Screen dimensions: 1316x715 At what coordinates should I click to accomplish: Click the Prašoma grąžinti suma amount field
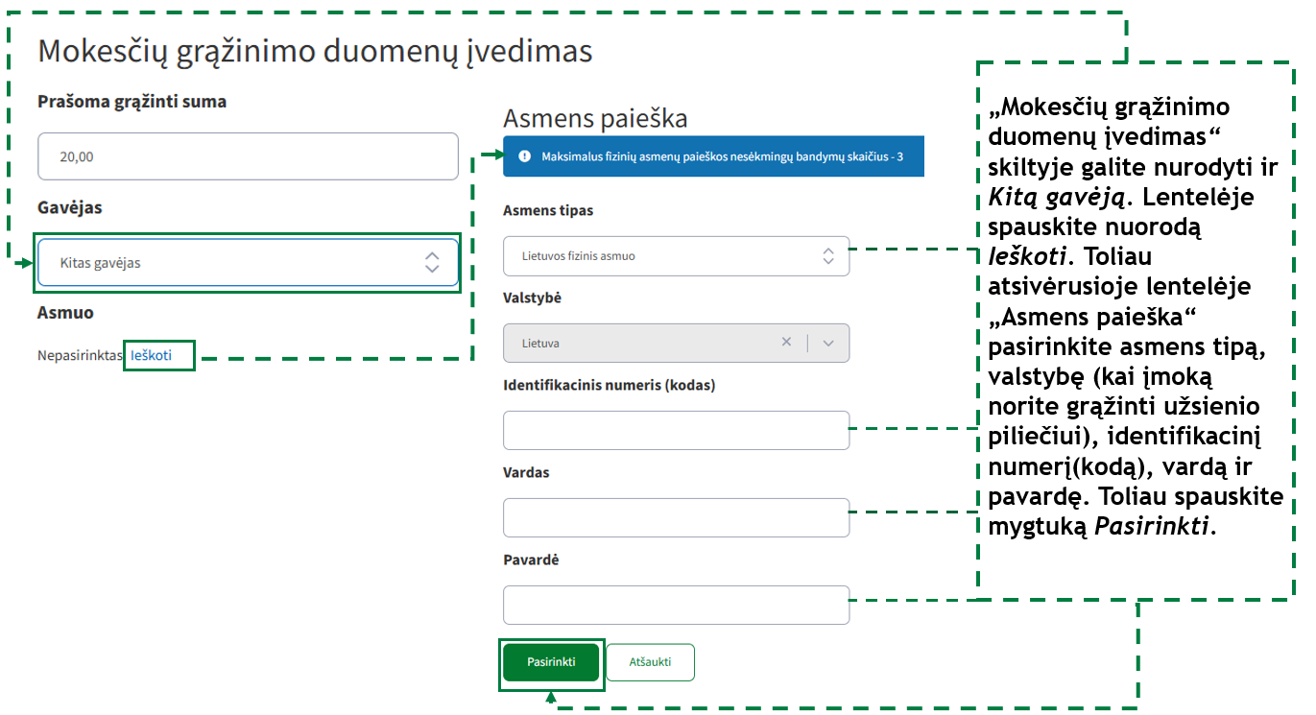pyautogui.click(x=248, y=156)
